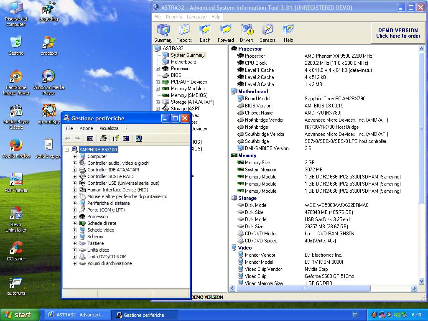
Task: Click the Drivers toolbar icon
Action: click(247, 33)
